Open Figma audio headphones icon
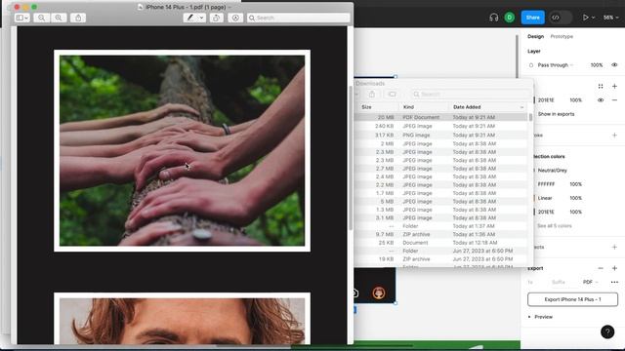This screenshot has height=351, width=625. pos(493,18)
